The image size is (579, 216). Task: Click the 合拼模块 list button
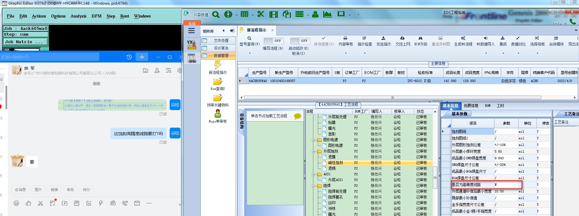point(556,41)
